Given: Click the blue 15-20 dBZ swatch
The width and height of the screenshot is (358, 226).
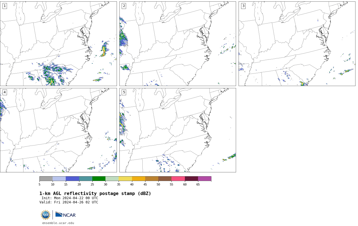Looking at the screenshot, I should pos(72,179).
